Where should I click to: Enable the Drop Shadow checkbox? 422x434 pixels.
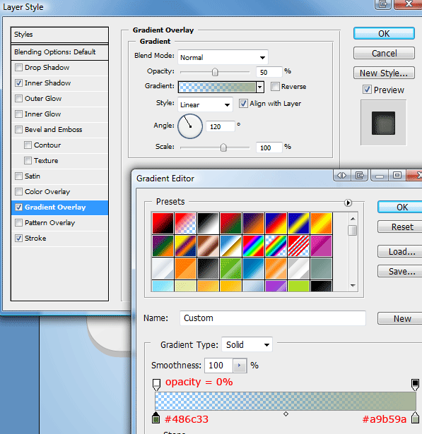click(18, 68)
